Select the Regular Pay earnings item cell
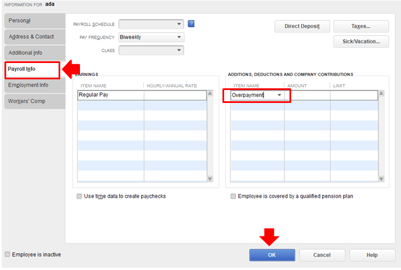 [111, 95]
